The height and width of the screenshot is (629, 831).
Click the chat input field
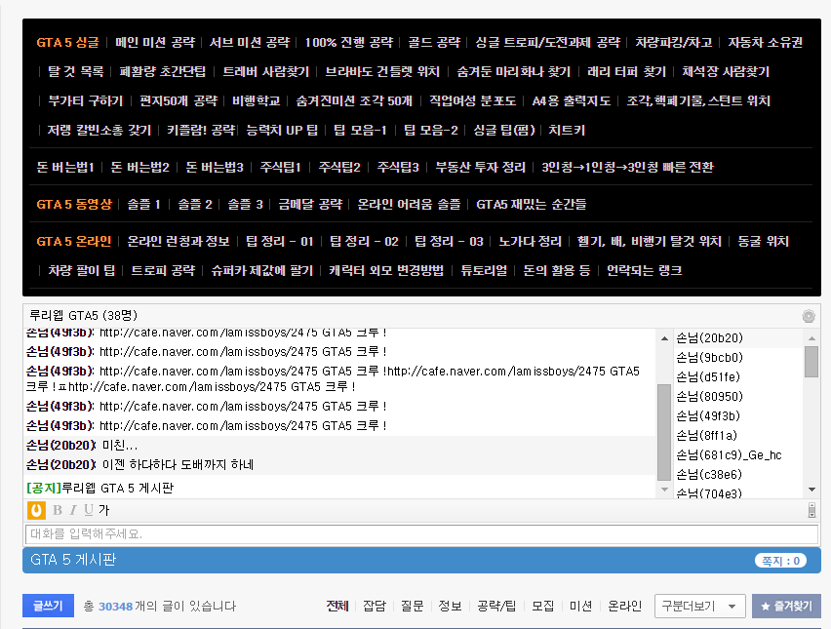pyautogui.click(x=422, y=534)
